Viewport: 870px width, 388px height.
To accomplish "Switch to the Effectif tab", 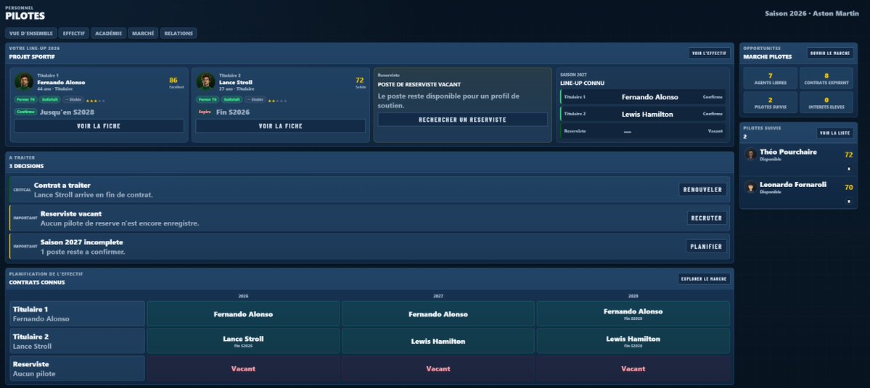I will click(74, 33).
